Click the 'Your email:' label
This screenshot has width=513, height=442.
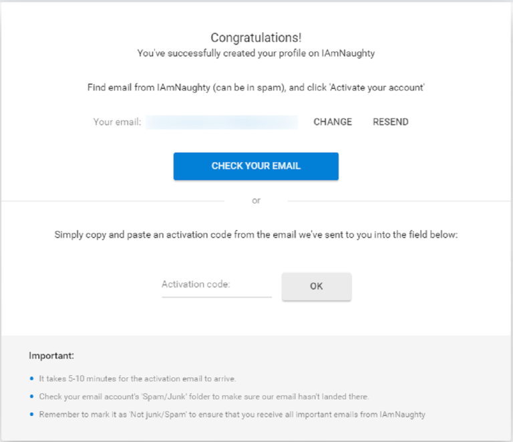[117, 122]
